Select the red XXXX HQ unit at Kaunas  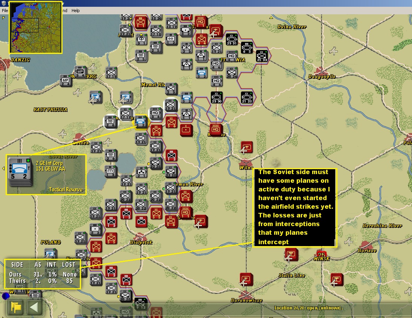click(216, 129)
